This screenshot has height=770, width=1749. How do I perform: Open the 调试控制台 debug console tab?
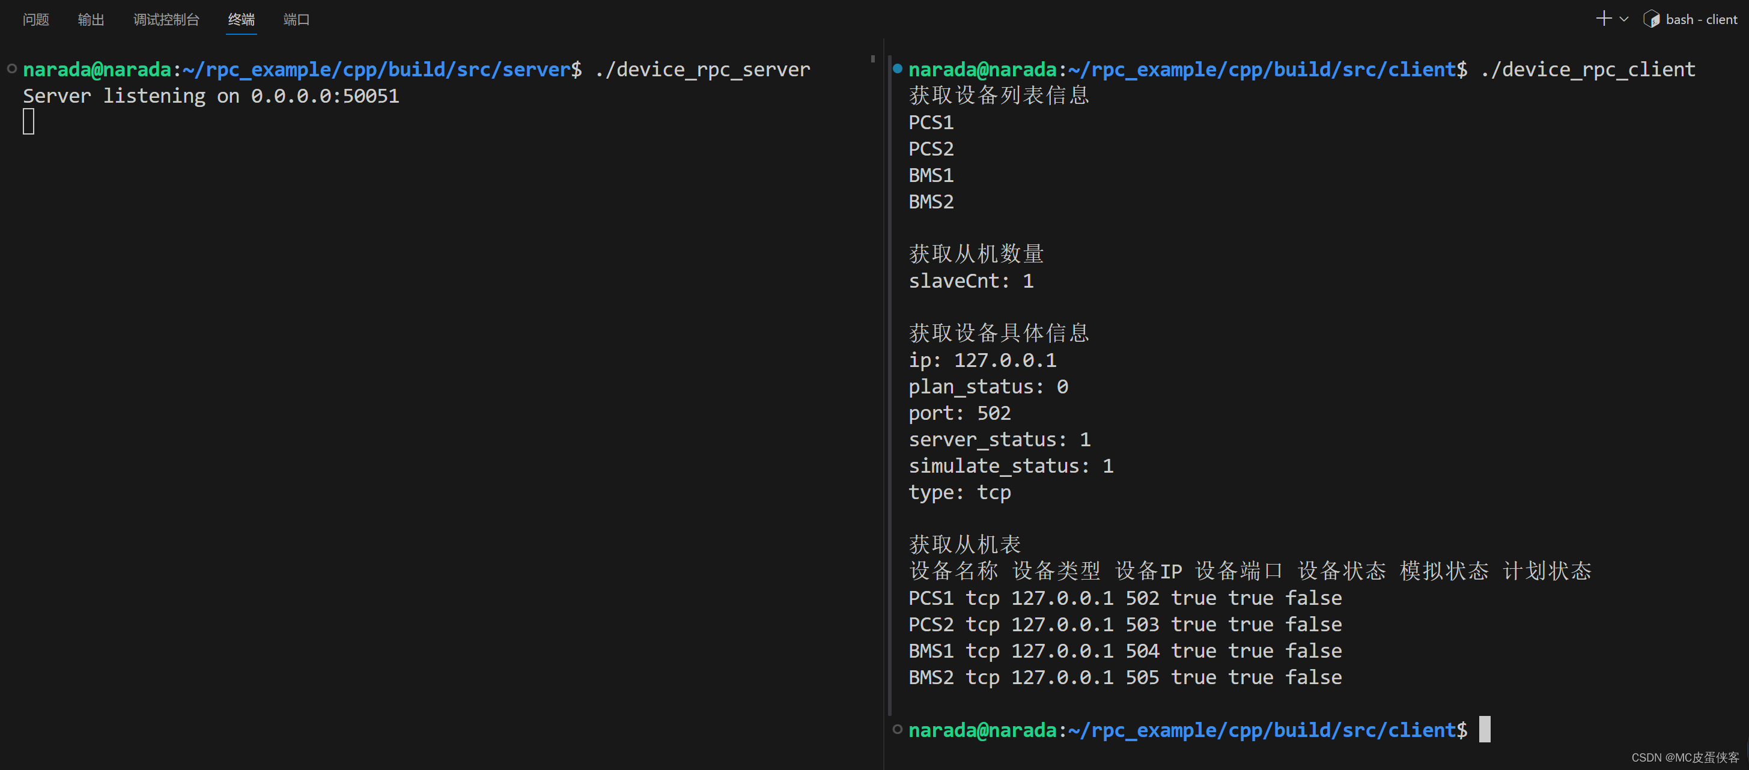click(166, 20)
